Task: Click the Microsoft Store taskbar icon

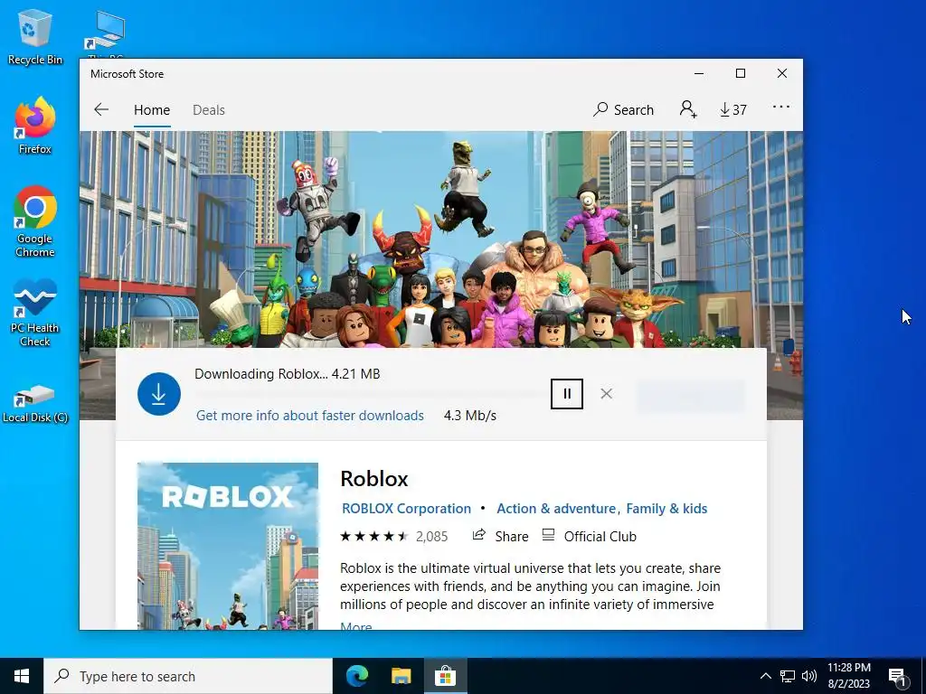Action: (445, 676)
